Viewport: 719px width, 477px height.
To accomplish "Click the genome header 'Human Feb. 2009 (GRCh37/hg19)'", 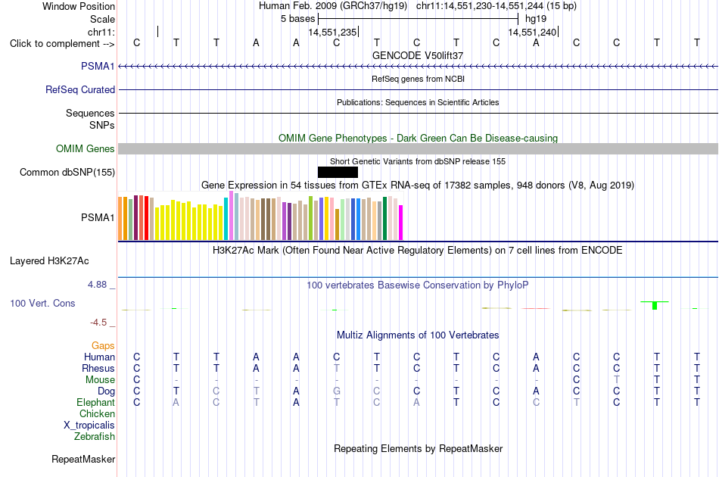I will click(x=333, y=6).
